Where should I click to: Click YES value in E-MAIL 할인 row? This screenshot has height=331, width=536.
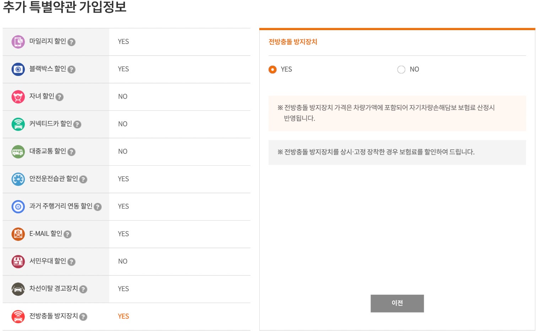pyautogui.click(x=123, y=234)
